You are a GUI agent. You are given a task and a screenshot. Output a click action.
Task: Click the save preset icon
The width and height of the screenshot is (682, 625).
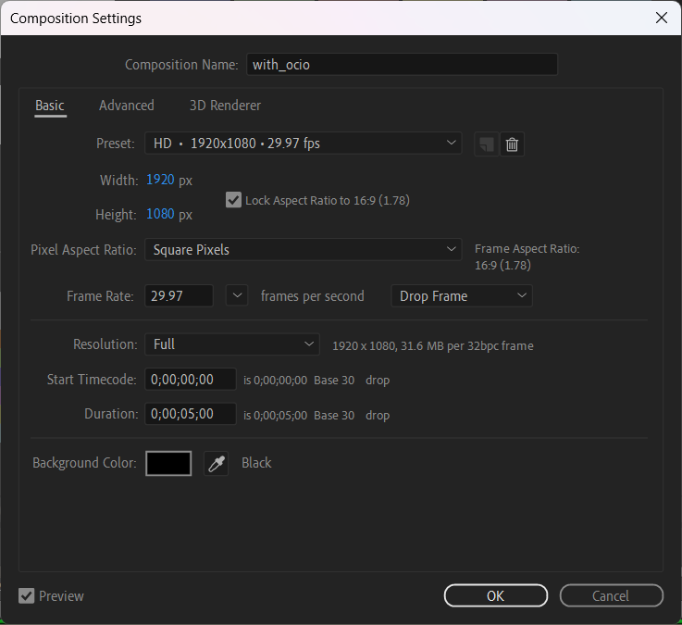[486, 144]
